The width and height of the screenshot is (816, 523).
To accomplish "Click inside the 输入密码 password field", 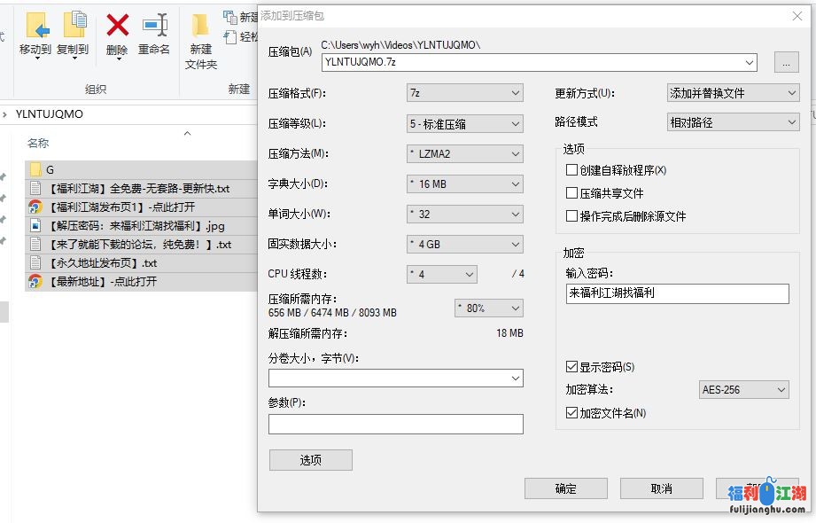I will click(676, 293).
